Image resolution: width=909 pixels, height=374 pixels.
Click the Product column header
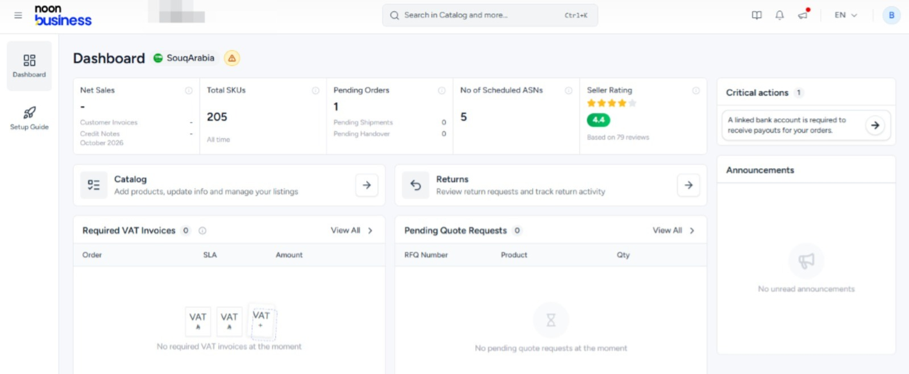pos(514,255)
